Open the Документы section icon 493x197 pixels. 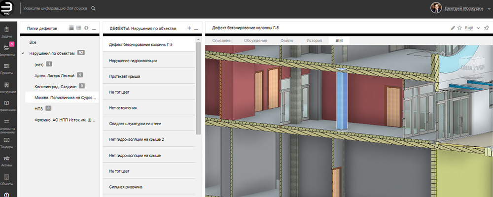click(x=7, y=49)
